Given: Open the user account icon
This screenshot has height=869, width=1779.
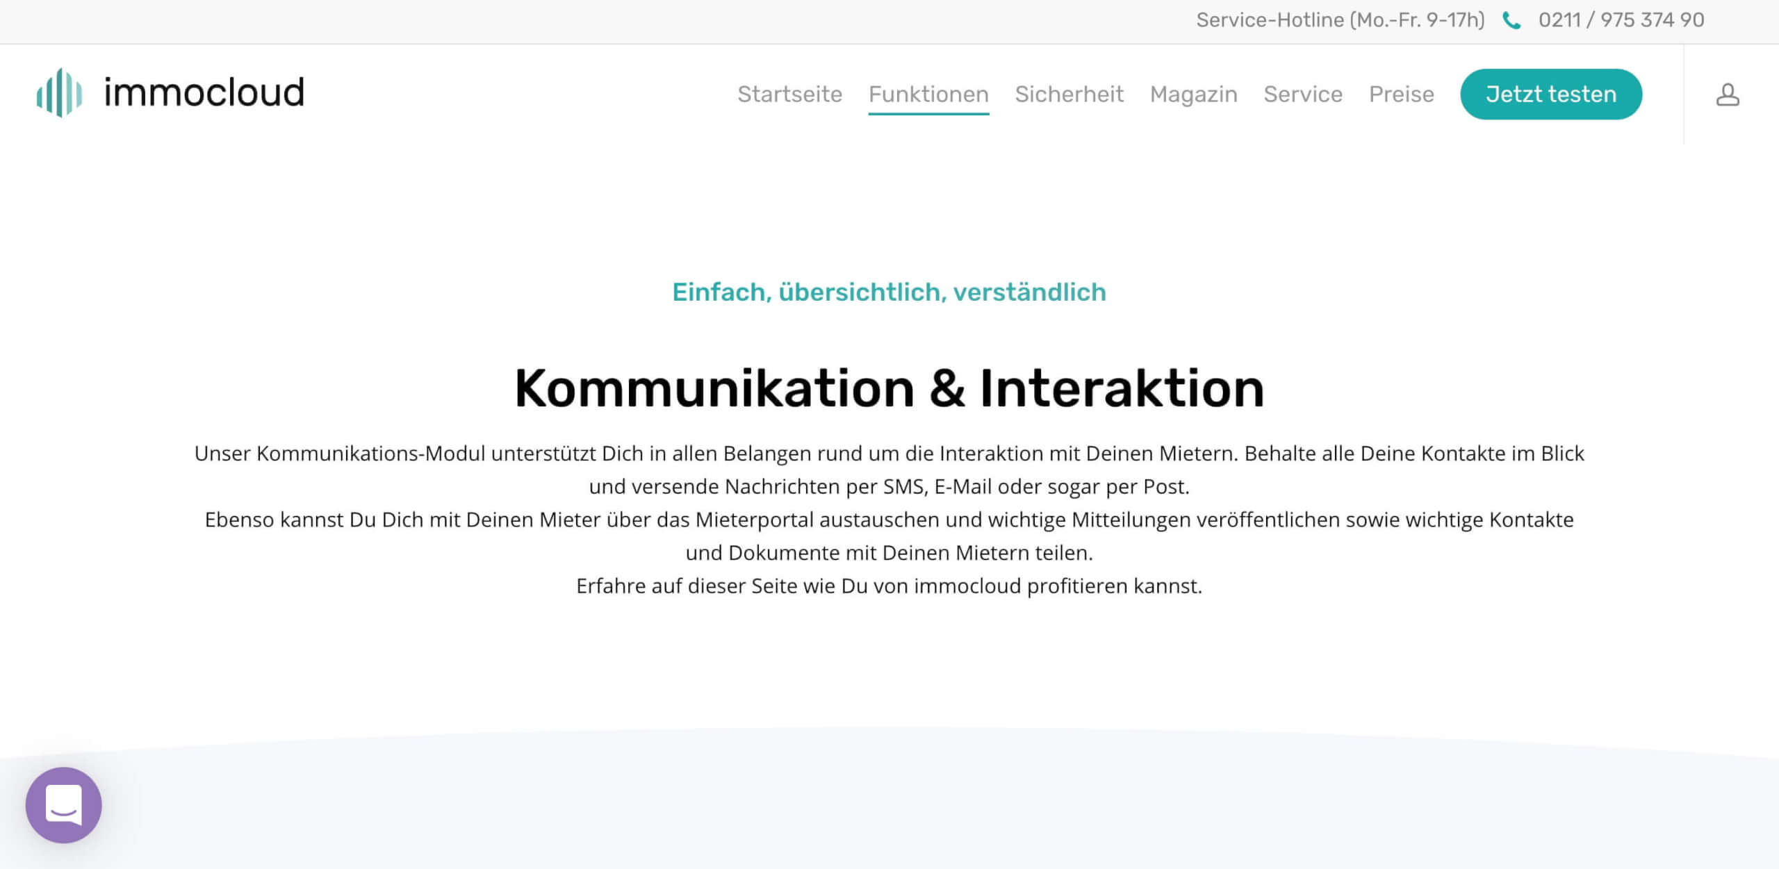Looking at the screenshot, I should pos(1728,94).
